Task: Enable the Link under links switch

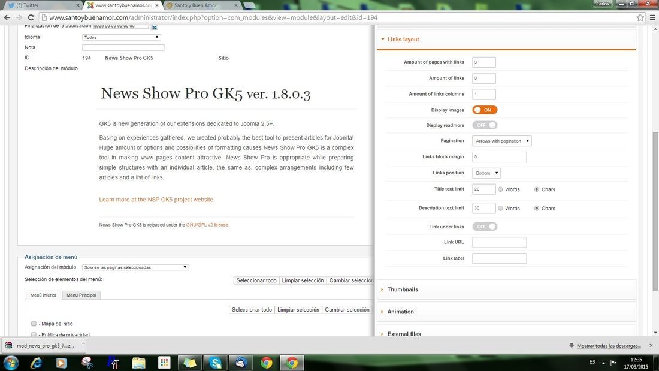Action: point(485,227)
